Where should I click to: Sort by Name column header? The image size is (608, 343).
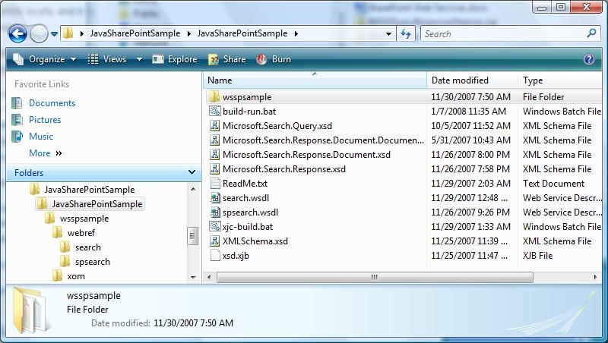tap(315, 80)
